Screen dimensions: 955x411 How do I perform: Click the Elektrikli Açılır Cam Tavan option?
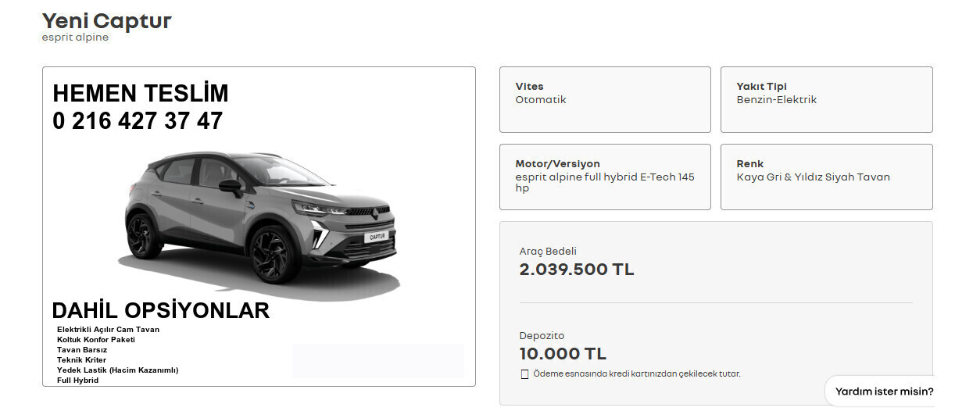click(x=108, y=330)
